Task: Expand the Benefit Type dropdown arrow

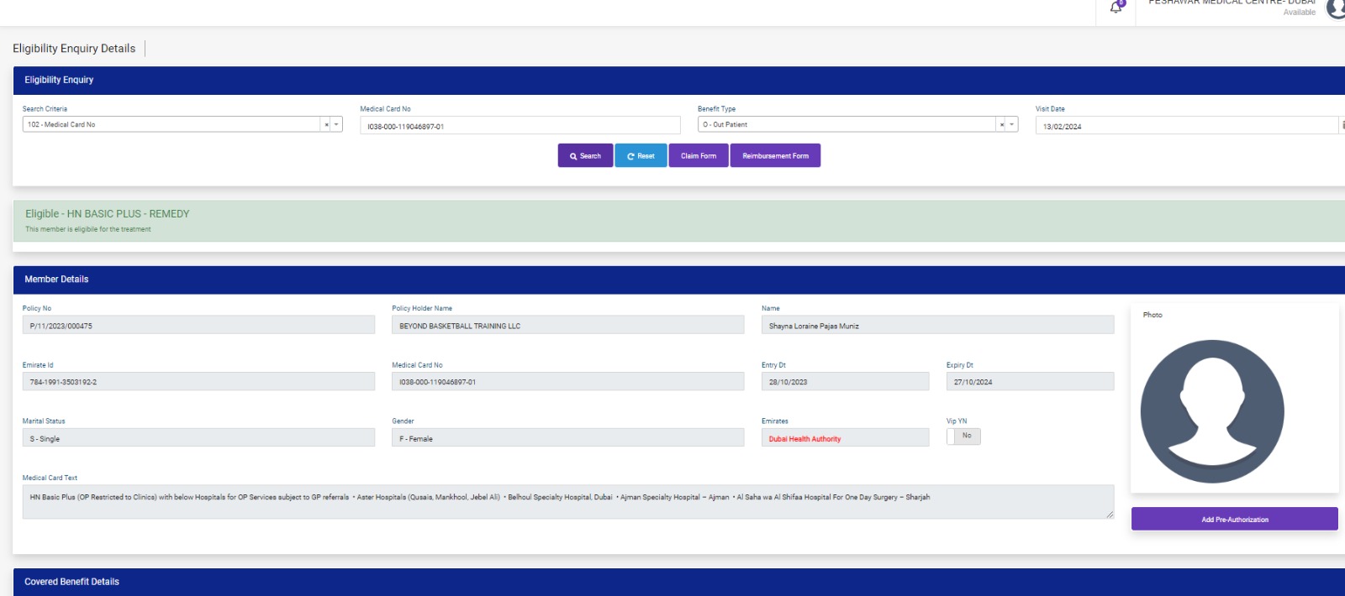Action: (x=1011, y=125)
